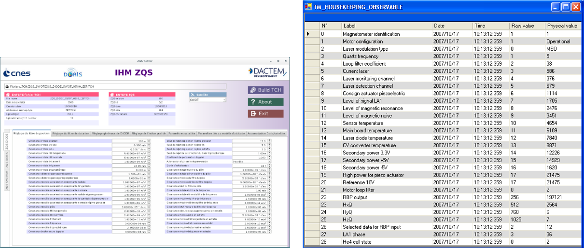Select the Magnetometer identification row label
The image size is (584, 248).
tap(371, 34)
